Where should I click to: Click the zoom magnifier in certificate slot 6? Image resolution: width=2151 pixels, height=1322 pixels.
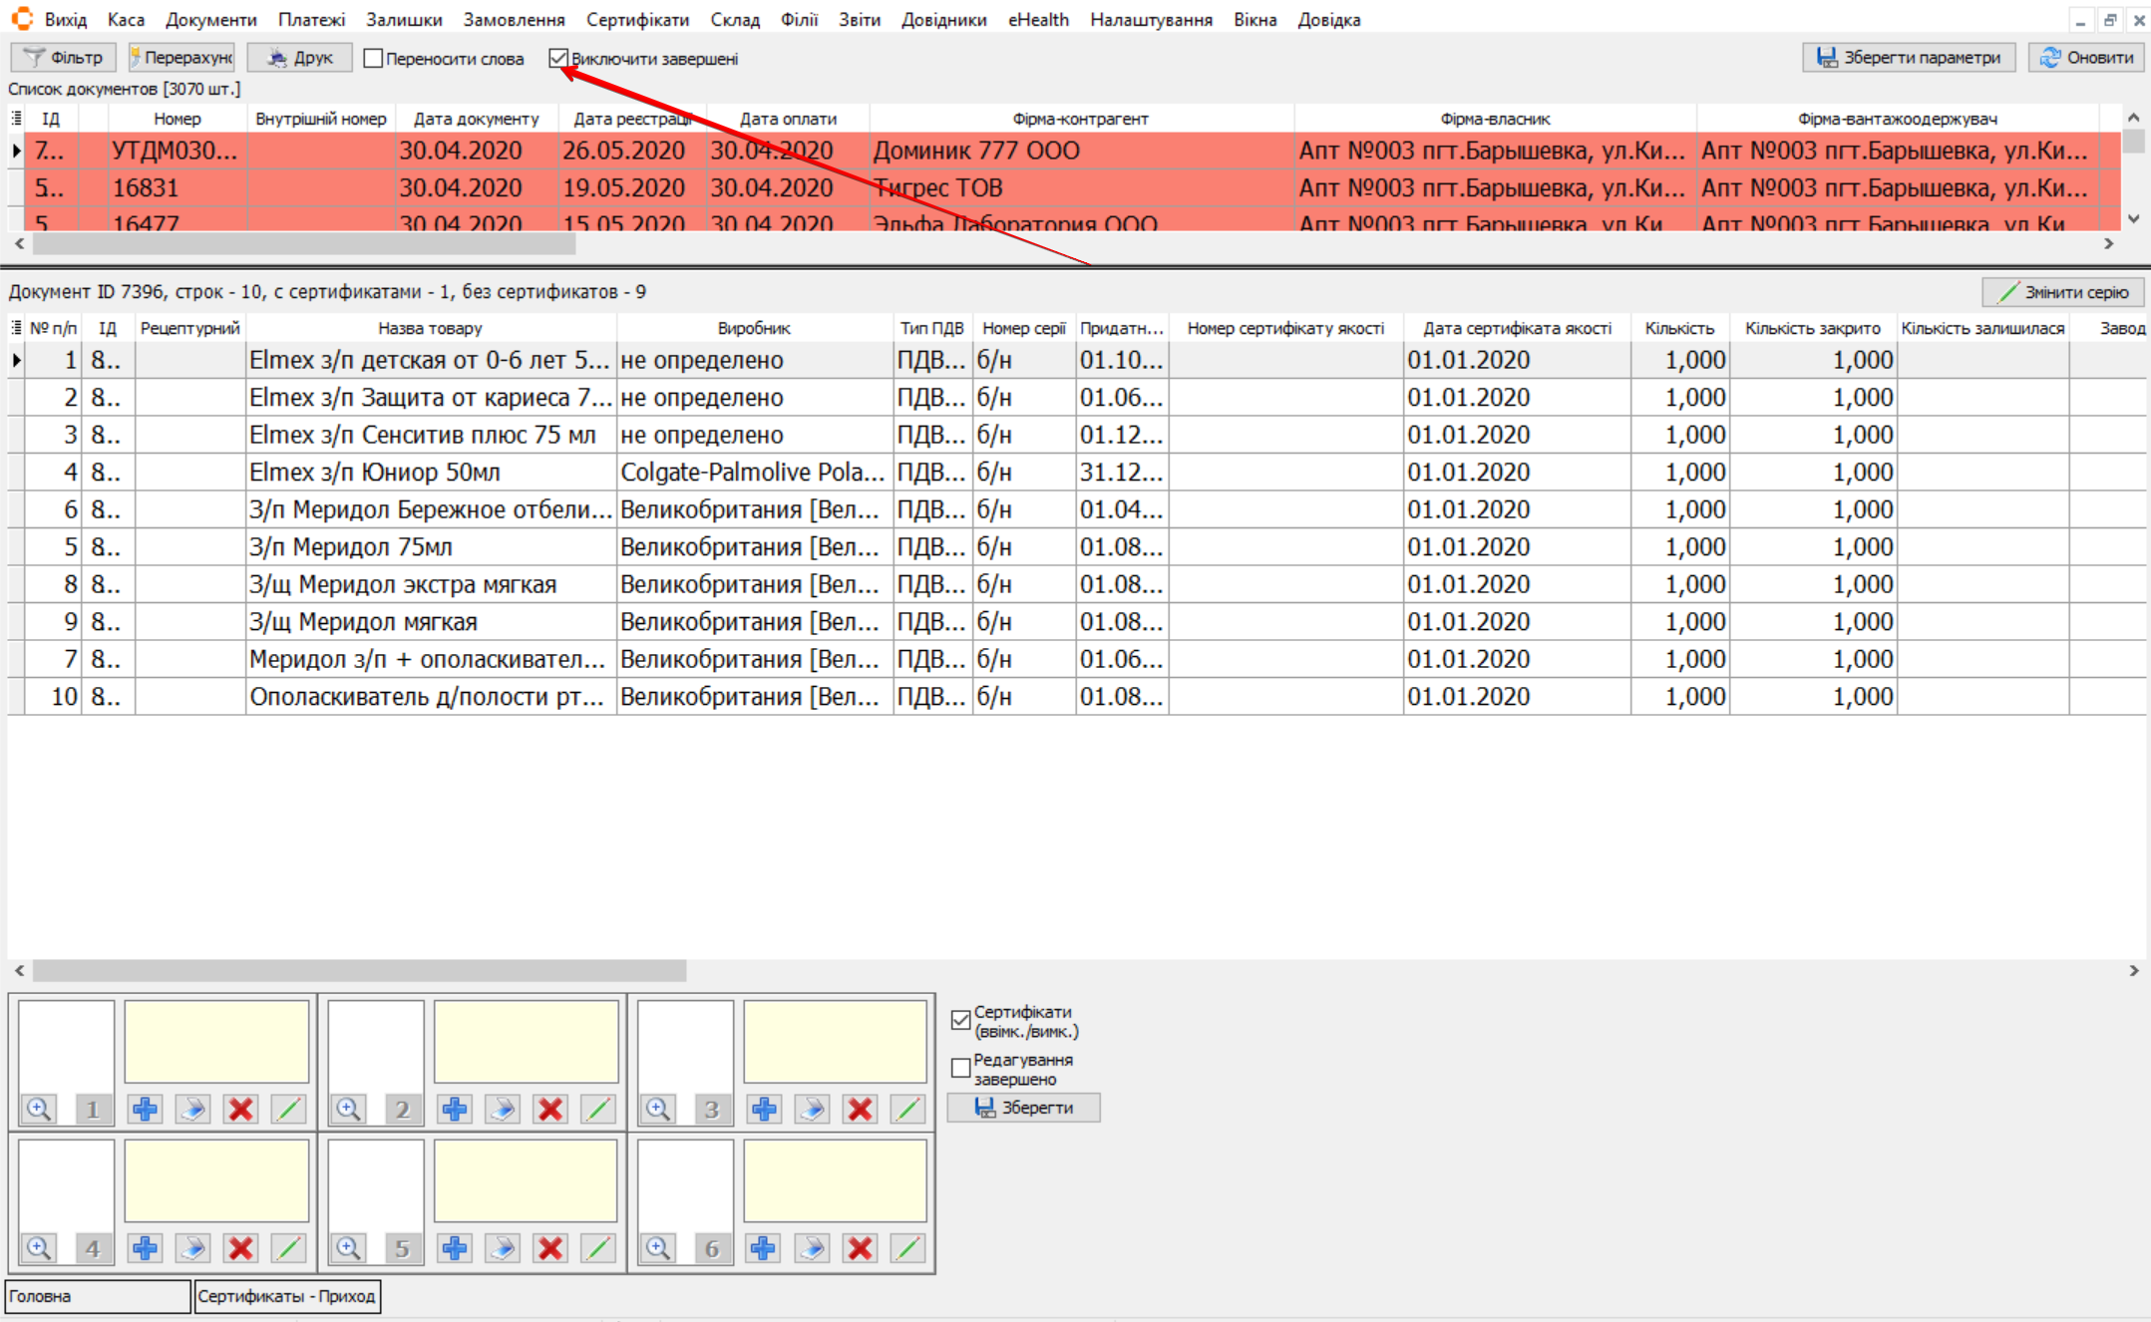(x=658, y=1248)
